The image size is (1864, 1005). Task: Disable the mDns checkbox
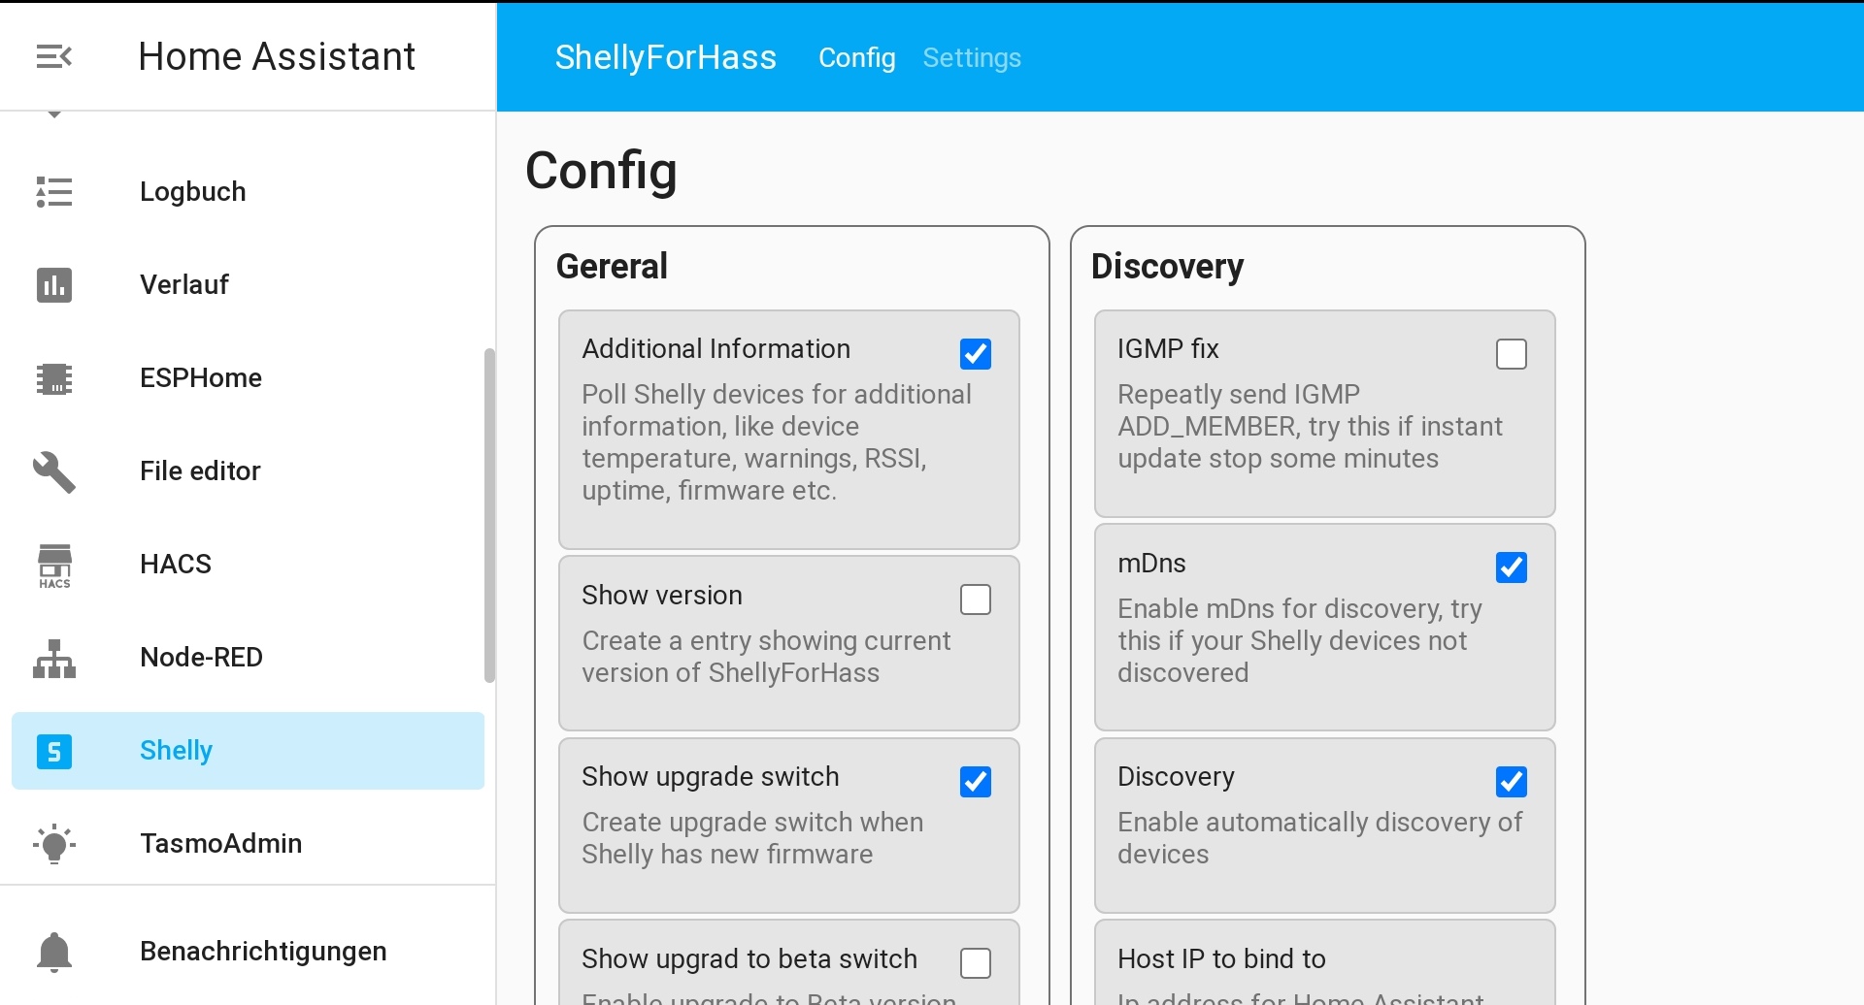pos(1511,567)
